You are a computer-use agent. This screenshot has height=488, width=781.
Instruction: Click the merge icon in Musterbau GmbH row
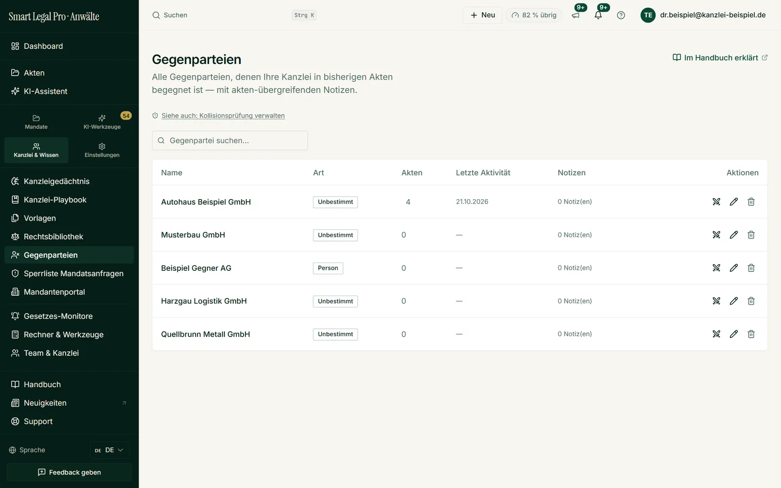pos(716,235)
